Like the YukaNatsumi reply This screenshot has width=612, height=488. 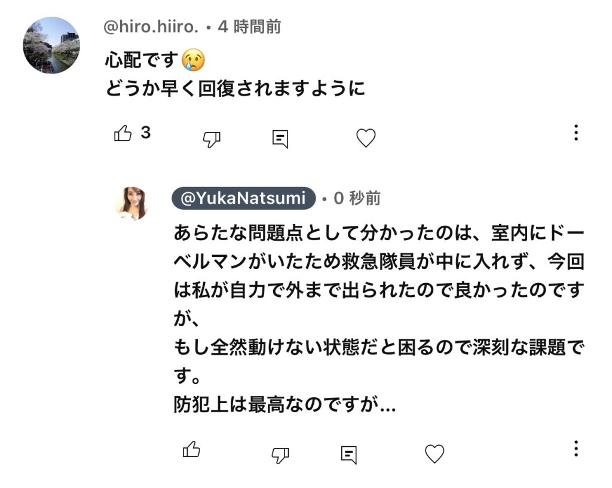(191, 449)
